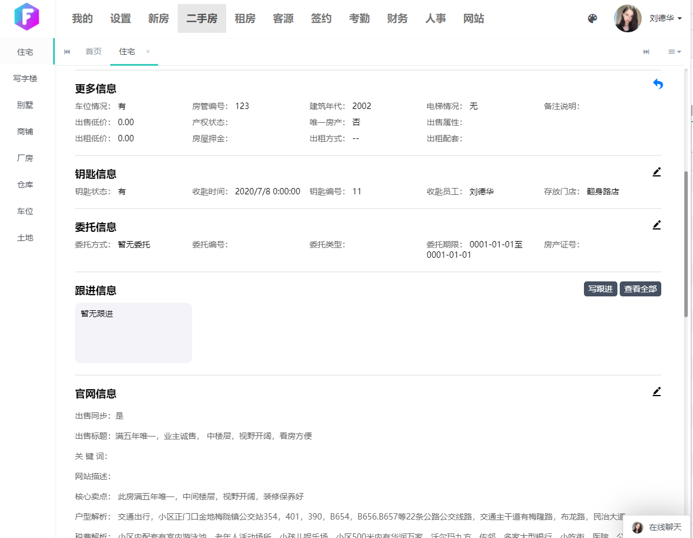Close the 住宅 tab
Image resolution: width=693 pixels, height=538 pixels.
148,51
